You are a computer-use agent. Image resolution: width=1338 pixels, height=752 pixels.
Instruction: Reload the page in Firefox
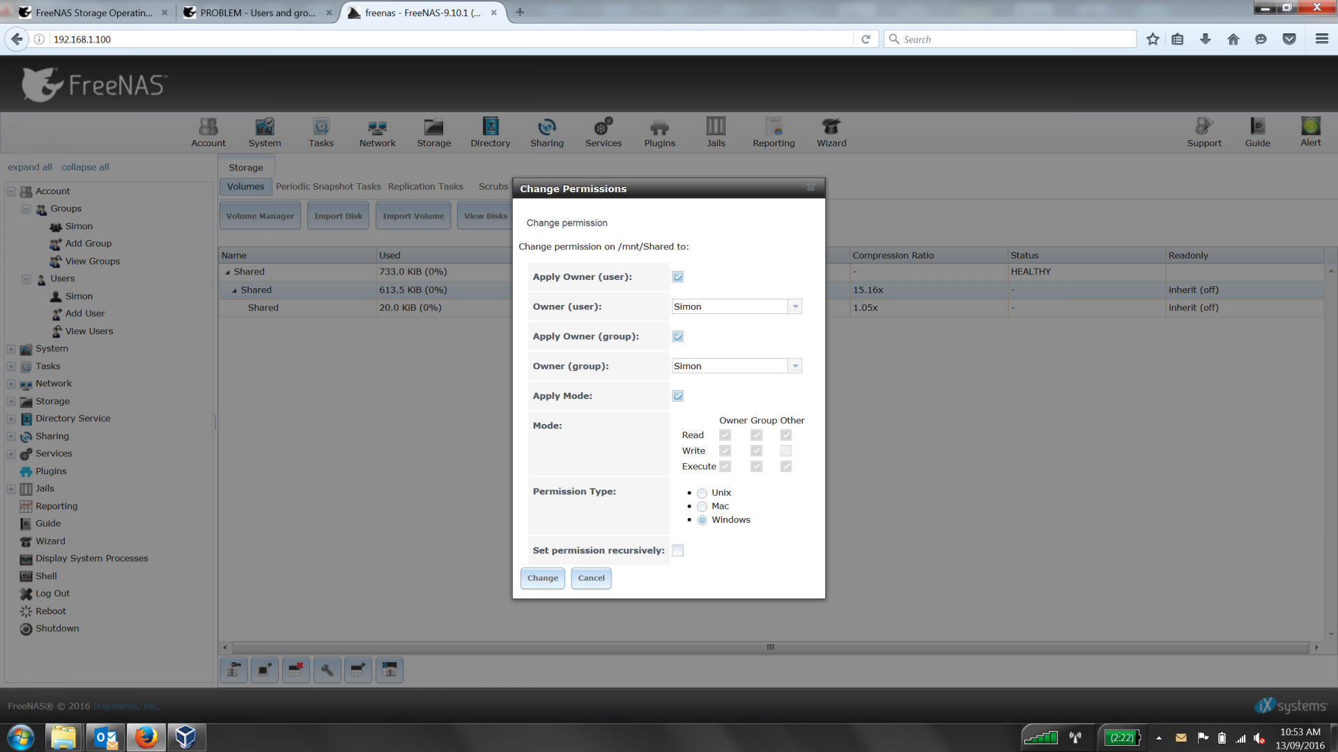pos(866,39)
